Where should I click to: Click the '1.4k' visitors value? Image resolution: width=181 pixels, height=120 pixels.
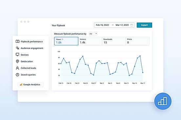[83, 42]
